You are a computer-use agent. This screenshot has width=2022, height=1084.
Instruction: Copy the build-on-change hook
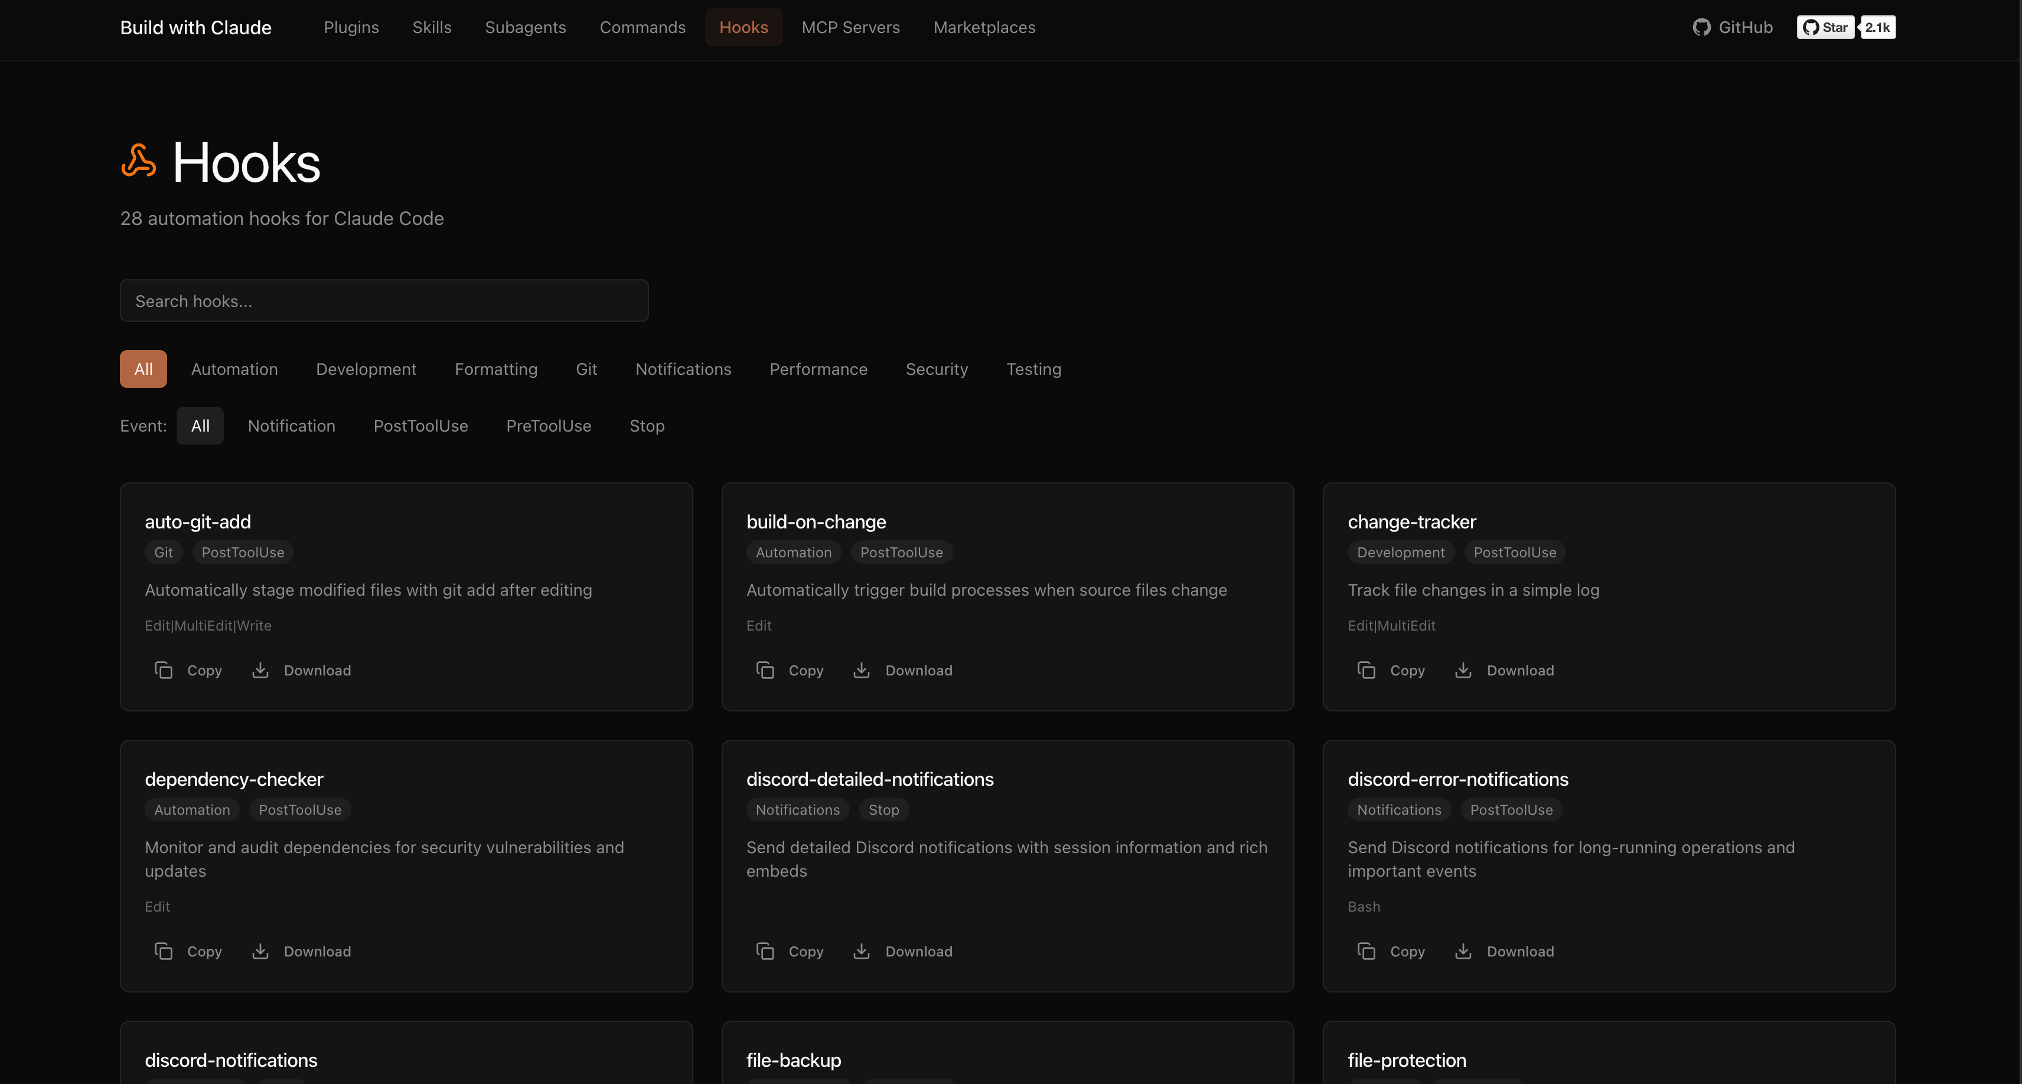(x=790, y=670)
